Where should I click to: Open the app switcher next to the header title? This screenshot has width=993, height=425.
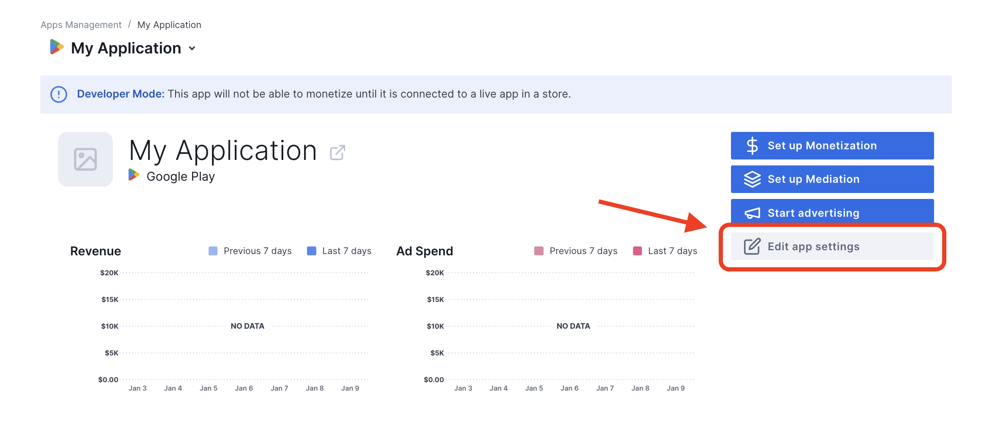192,48
